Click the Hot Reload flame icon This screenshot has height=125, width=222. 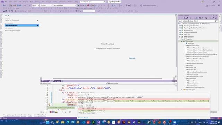[88, 5]
